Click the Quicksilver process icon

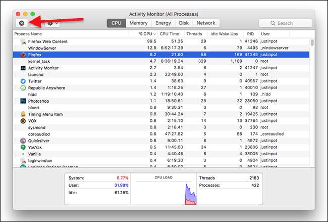click(x=23, y=141)
